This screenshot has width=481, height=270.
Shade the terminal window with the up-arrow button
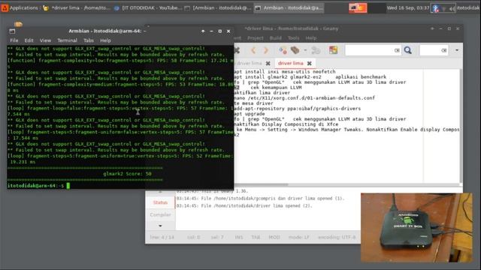pyautogui.click(x=203, y=31)
